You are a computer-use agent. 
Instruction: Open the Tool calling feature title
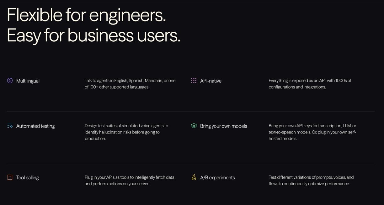[28, 178]
